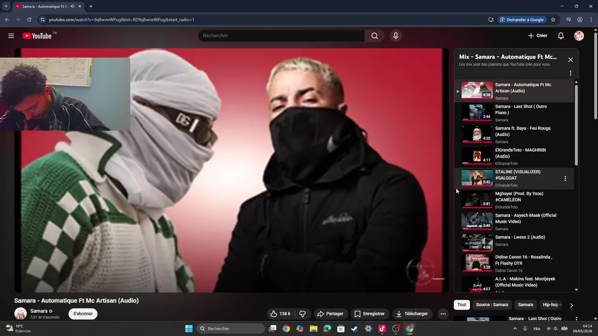
Task: Click the browser address bar URL
Action: 121,20
